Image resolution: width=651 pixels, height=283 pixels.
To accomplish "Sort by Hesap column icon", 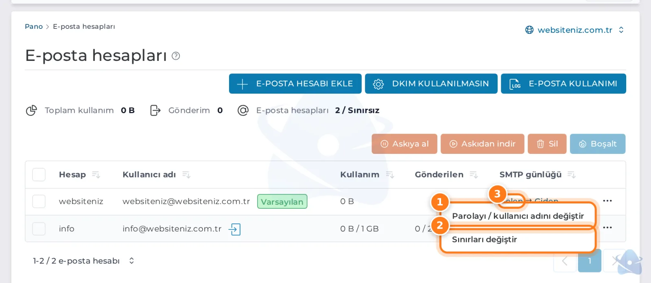I will (96, 175).
